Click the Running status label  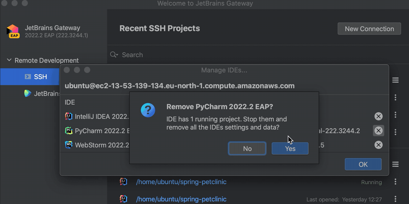coord(371,182)
